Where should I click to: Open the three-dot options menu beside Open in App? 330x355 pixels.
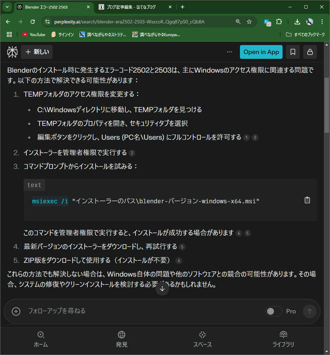[x=229, y=52]
